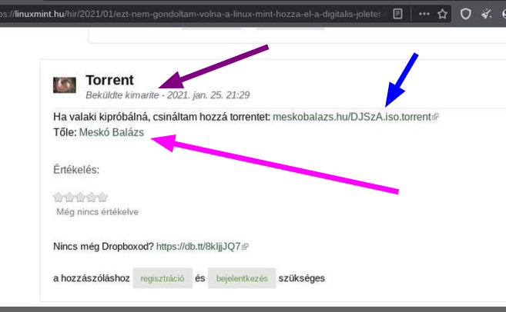Rate the comment three stars
This screenshot has height=312, width=506.
point(80,197)
